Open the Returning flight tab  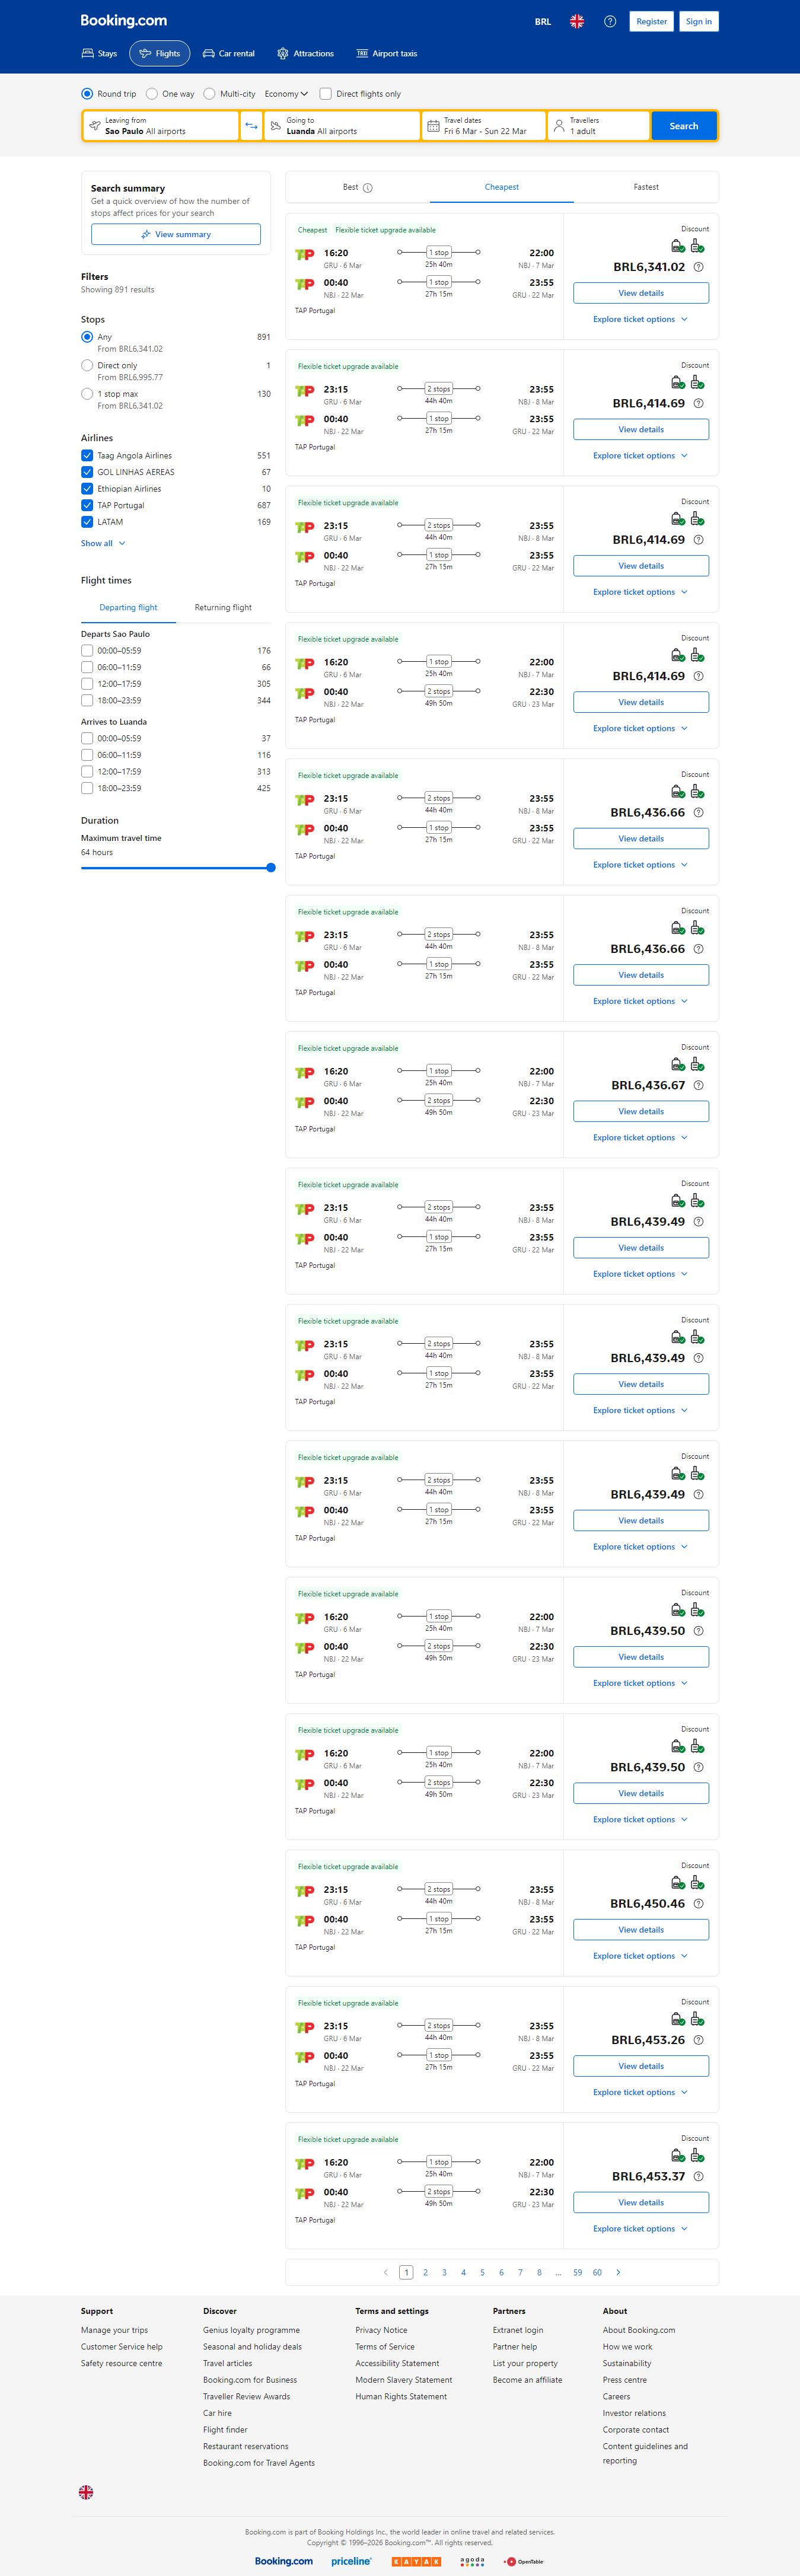point(223,608)
